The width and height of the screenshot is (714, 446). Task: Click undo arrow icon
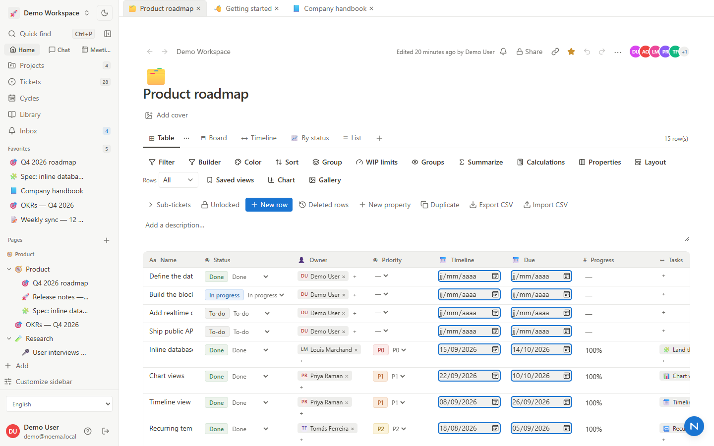(x=587, y=52)
